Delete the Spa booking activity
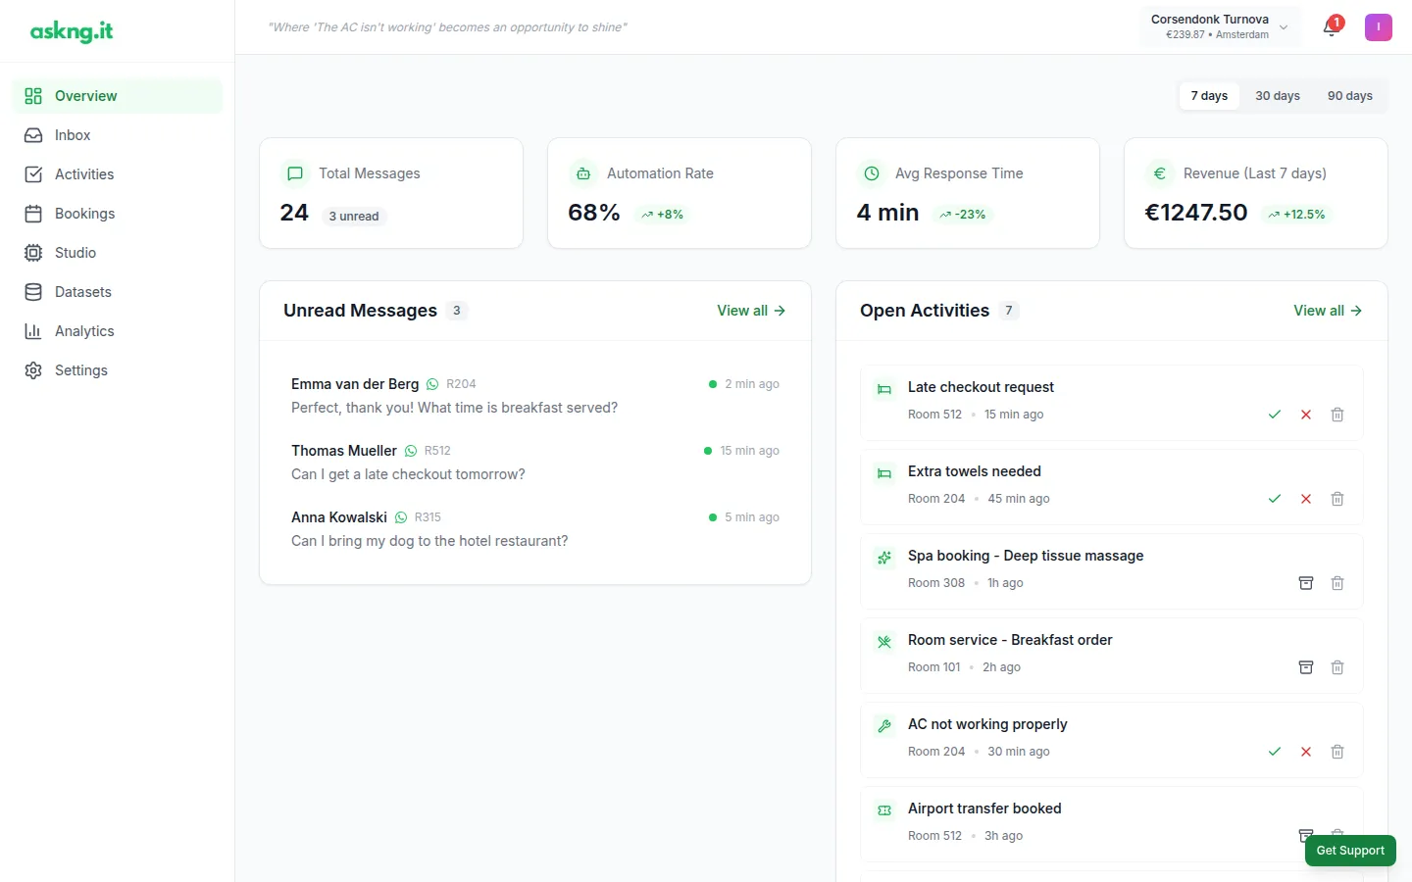1412x882 pixels. [x=1337, y=583]
